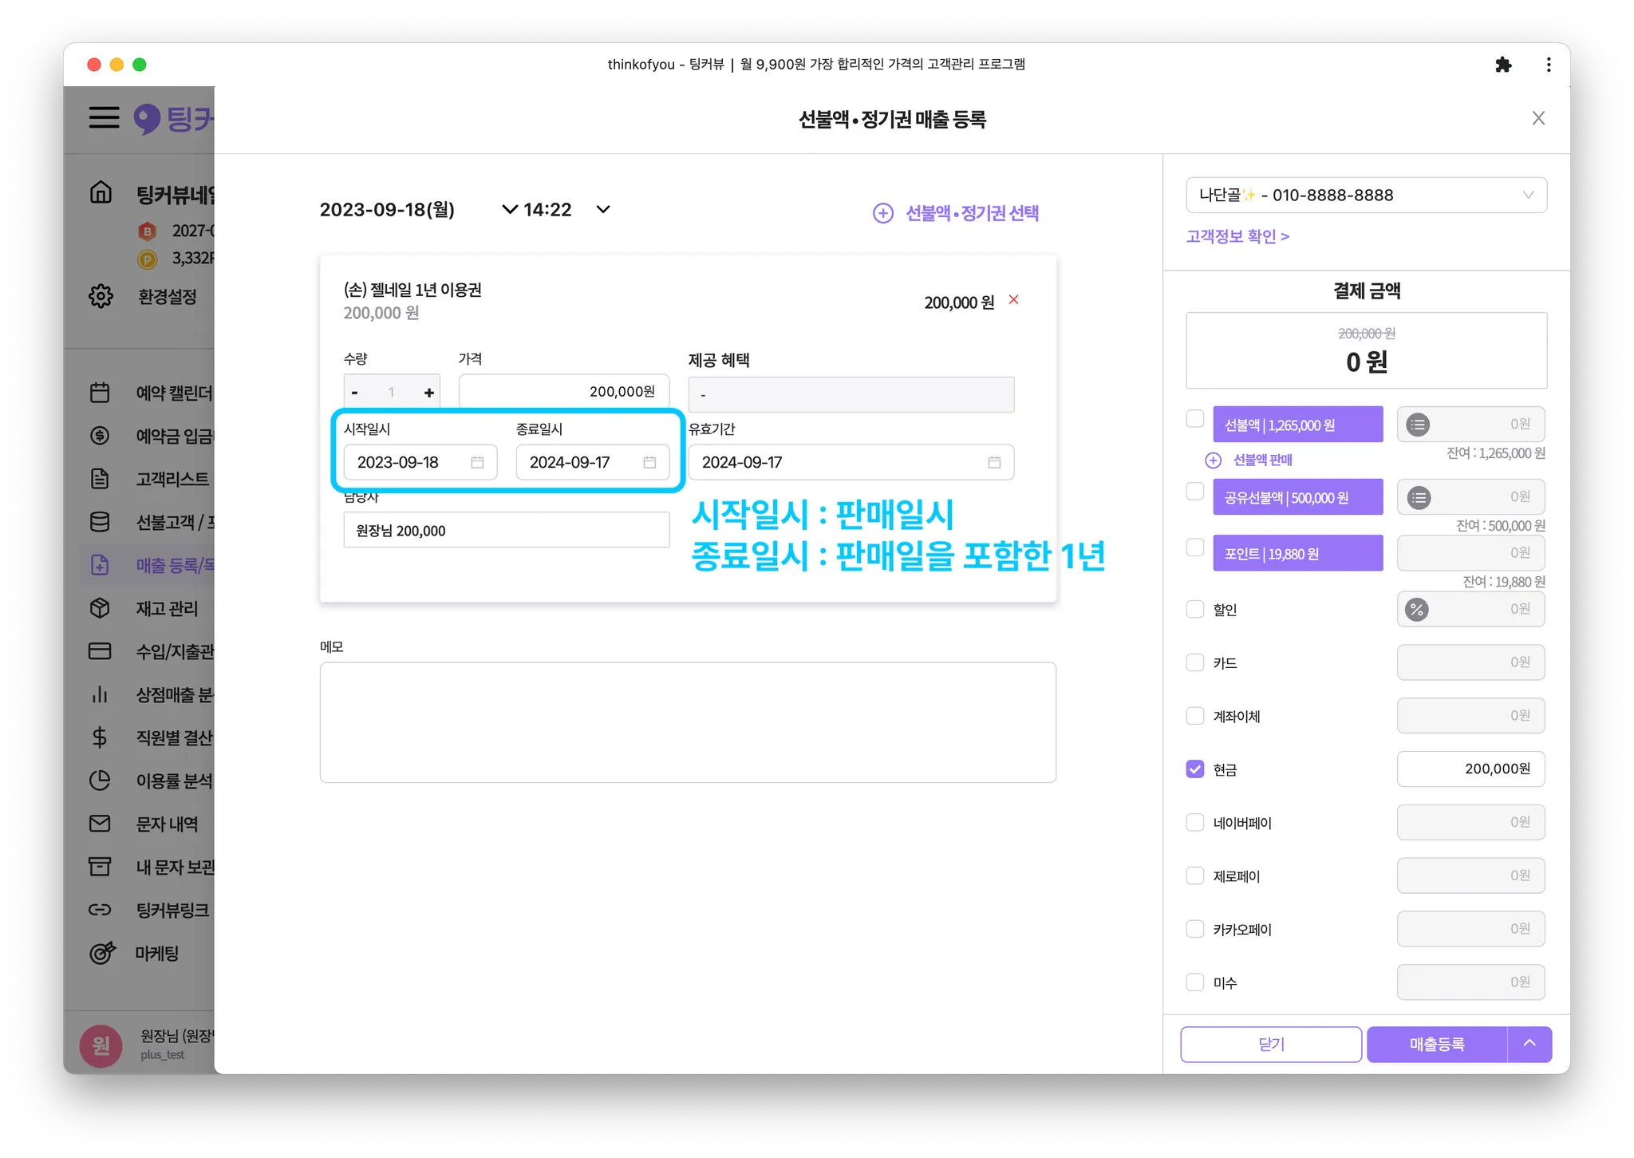
Task: Open 고객리스트 in sidebar
Action: [172, 479]
